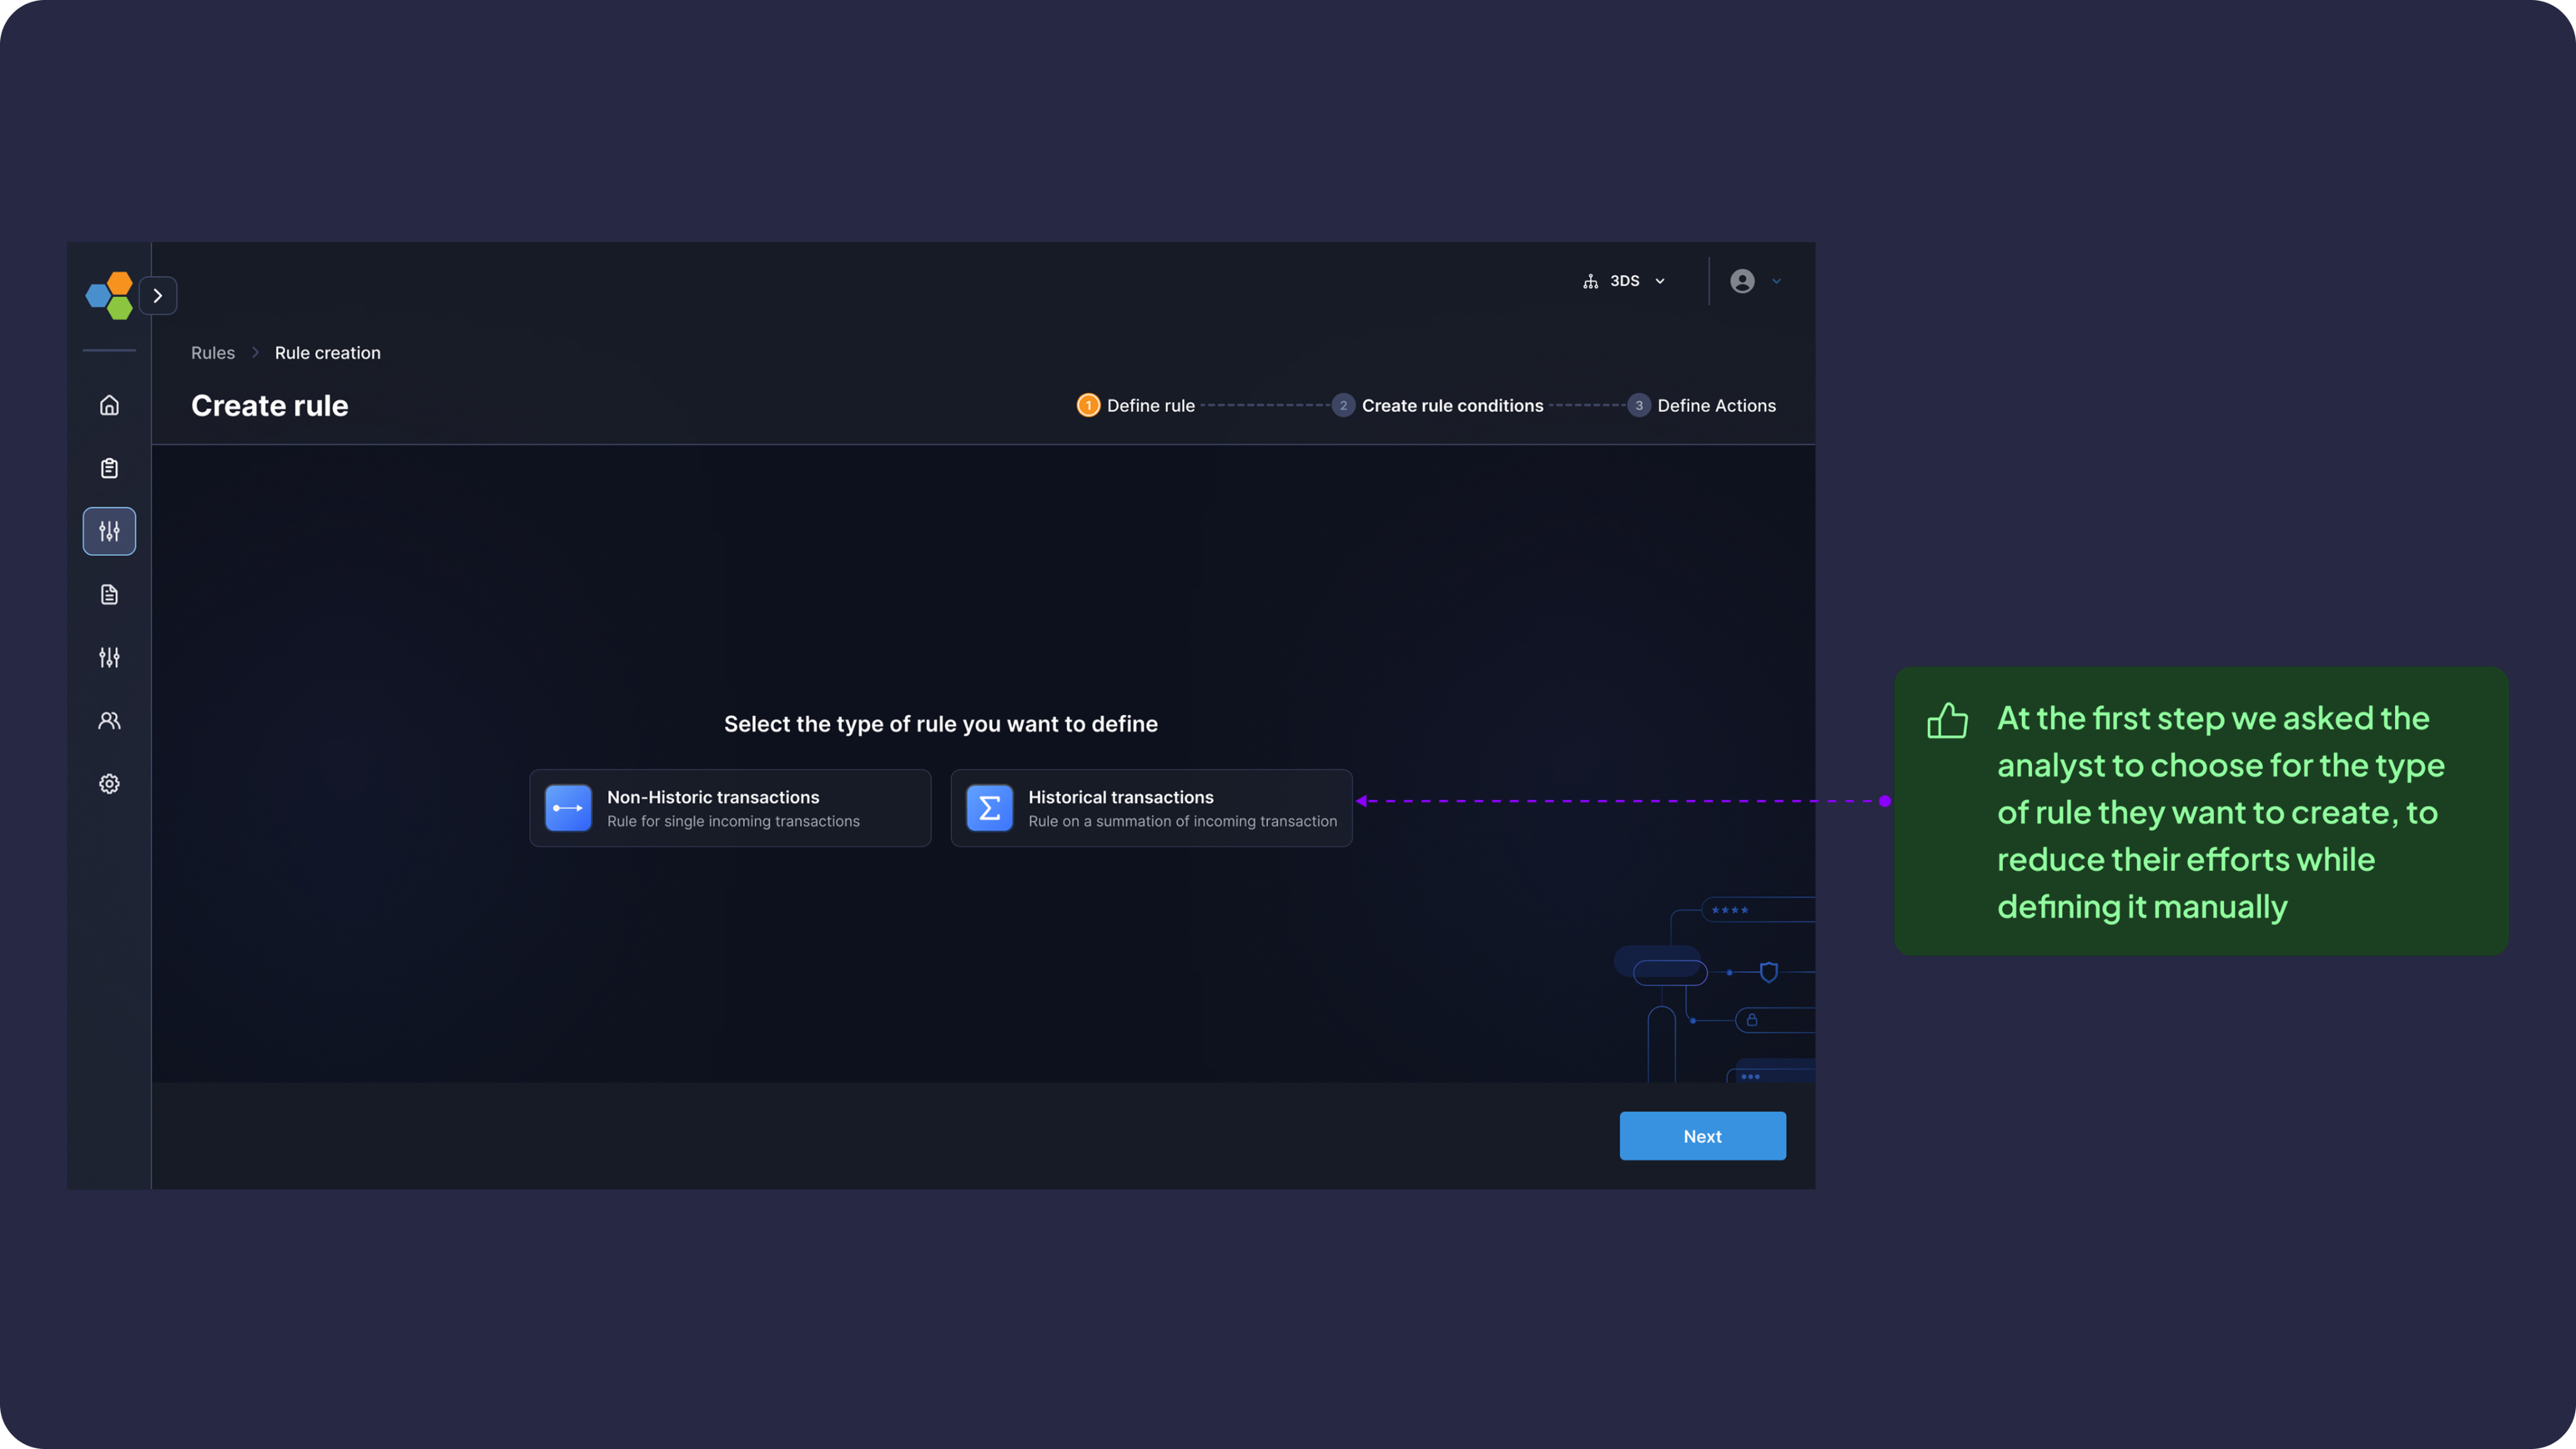Screen dimensions: 2576x1449
Task: Click the sigma icon on Historical card
Action: click(x=989, y=808)
